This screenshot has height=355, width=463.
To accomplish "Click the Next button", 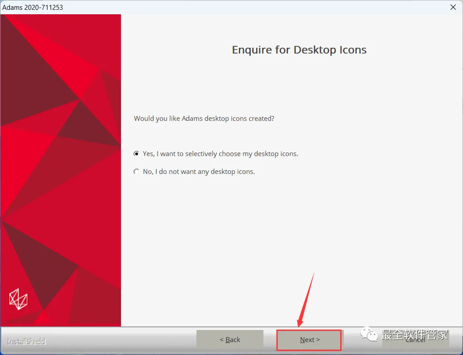I will point(309,340).
